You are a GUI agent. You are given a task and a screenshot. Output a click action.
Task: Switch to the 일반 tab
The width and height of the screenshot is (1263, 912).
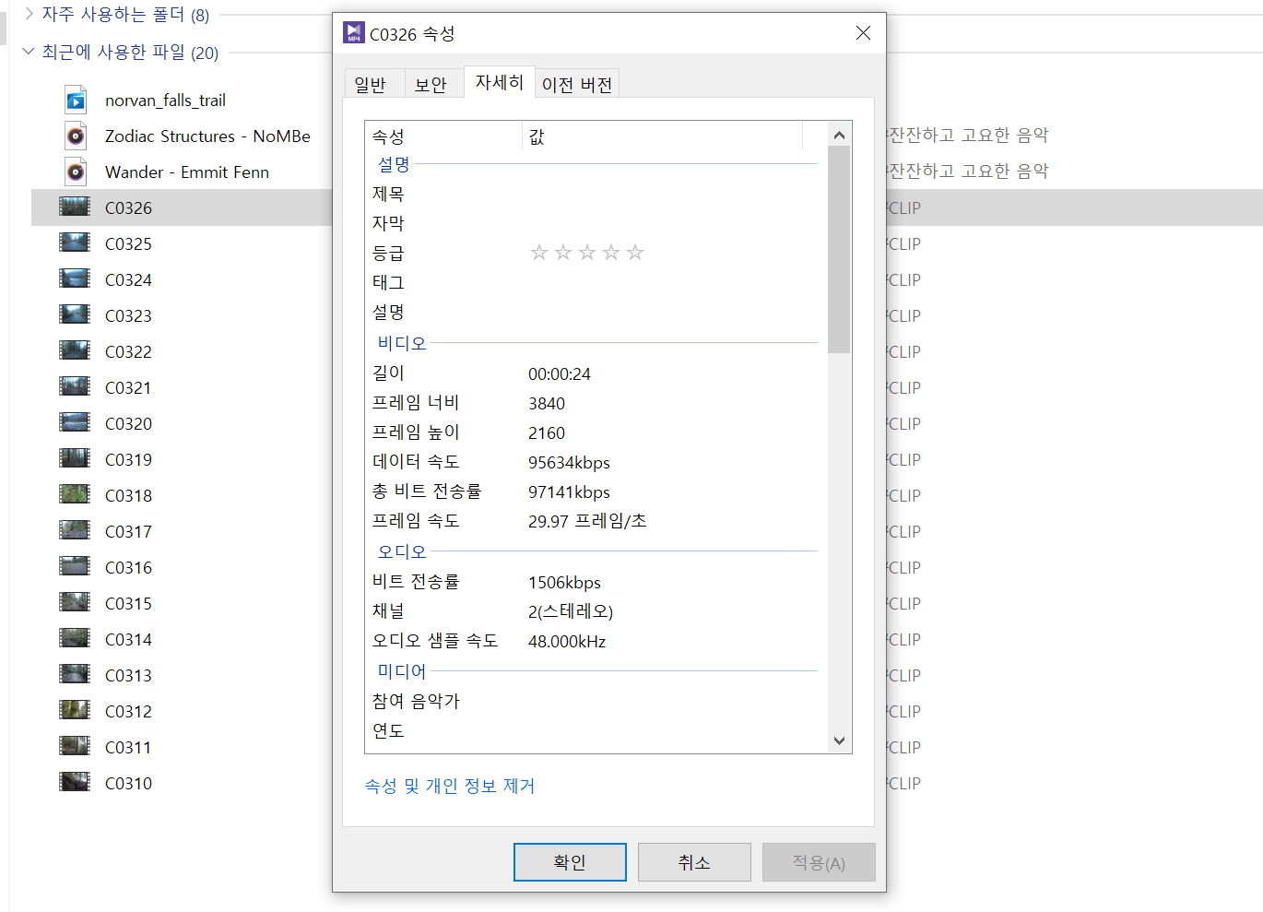pyautogui.click(x=371, y=85)
